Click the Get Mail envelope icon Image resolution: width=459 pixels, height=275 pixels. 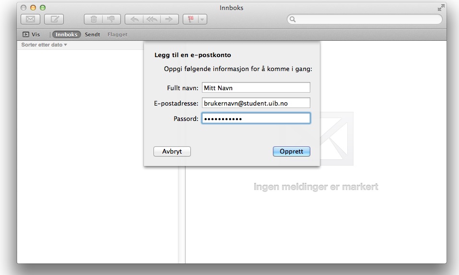pyautogui.click(x=31, y=19)
